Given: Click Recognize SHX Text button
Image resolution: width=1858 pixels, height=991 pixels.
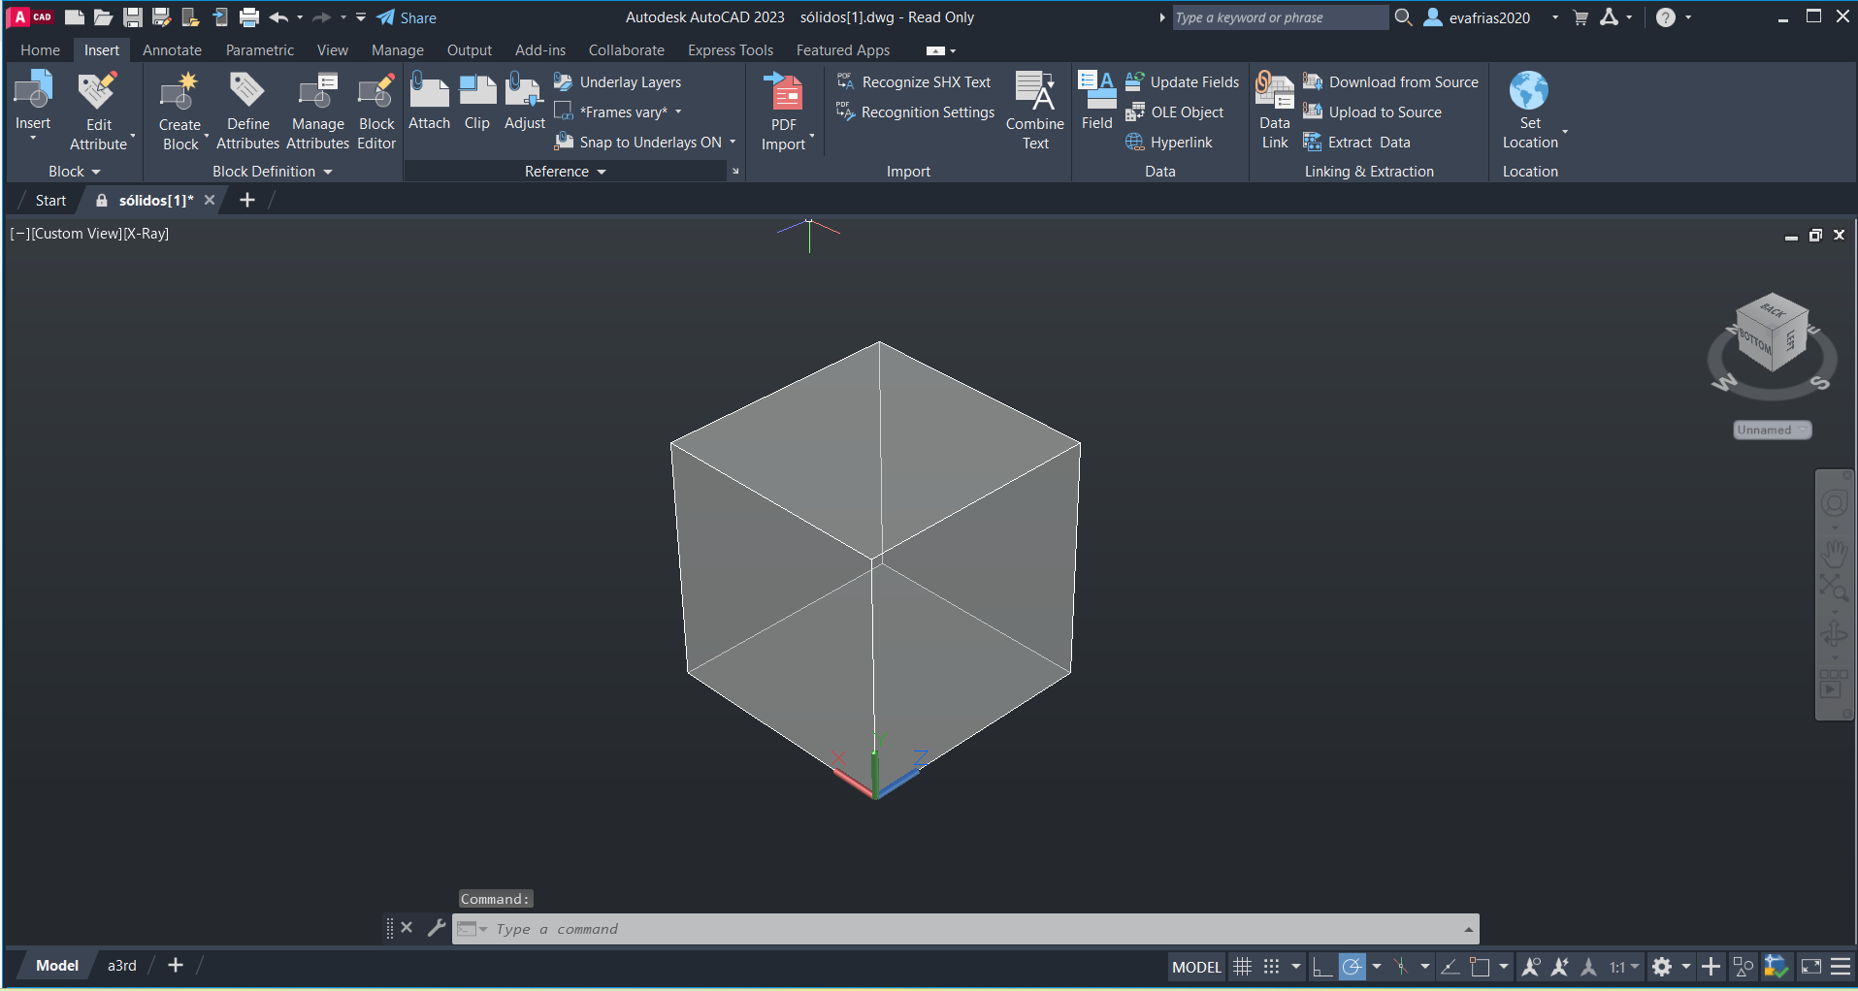Looking at the screenshot, I should coord(915,82).
